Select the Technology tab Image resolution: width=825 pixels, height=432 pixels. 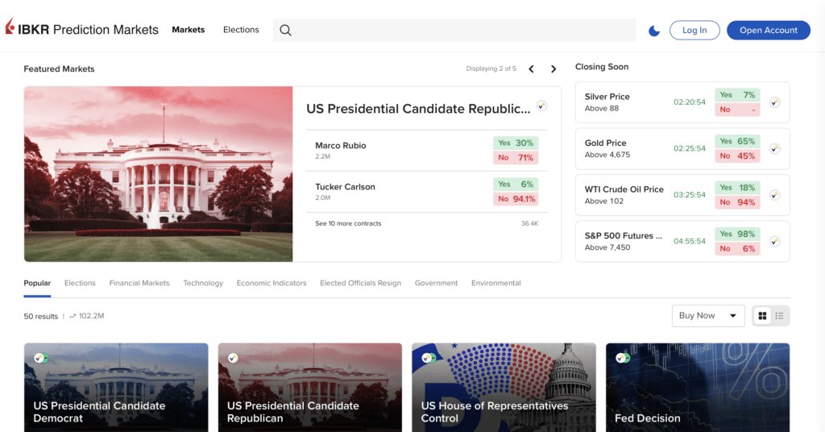click(203, 283)
